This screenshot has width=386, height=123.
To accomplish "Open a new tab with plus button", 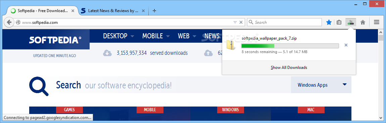I will (154, 11).
